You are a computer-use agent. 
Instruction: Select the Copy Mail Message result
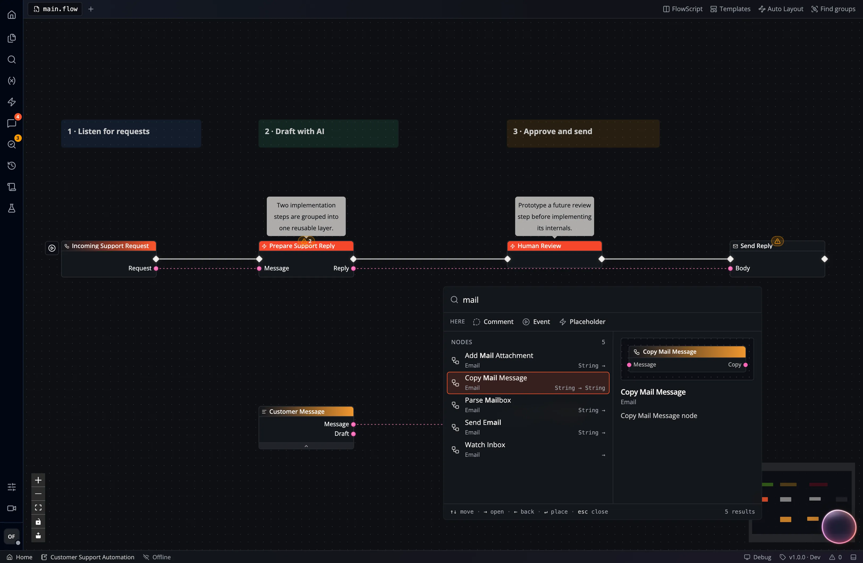pyautogui.click(x=528, y=382)
